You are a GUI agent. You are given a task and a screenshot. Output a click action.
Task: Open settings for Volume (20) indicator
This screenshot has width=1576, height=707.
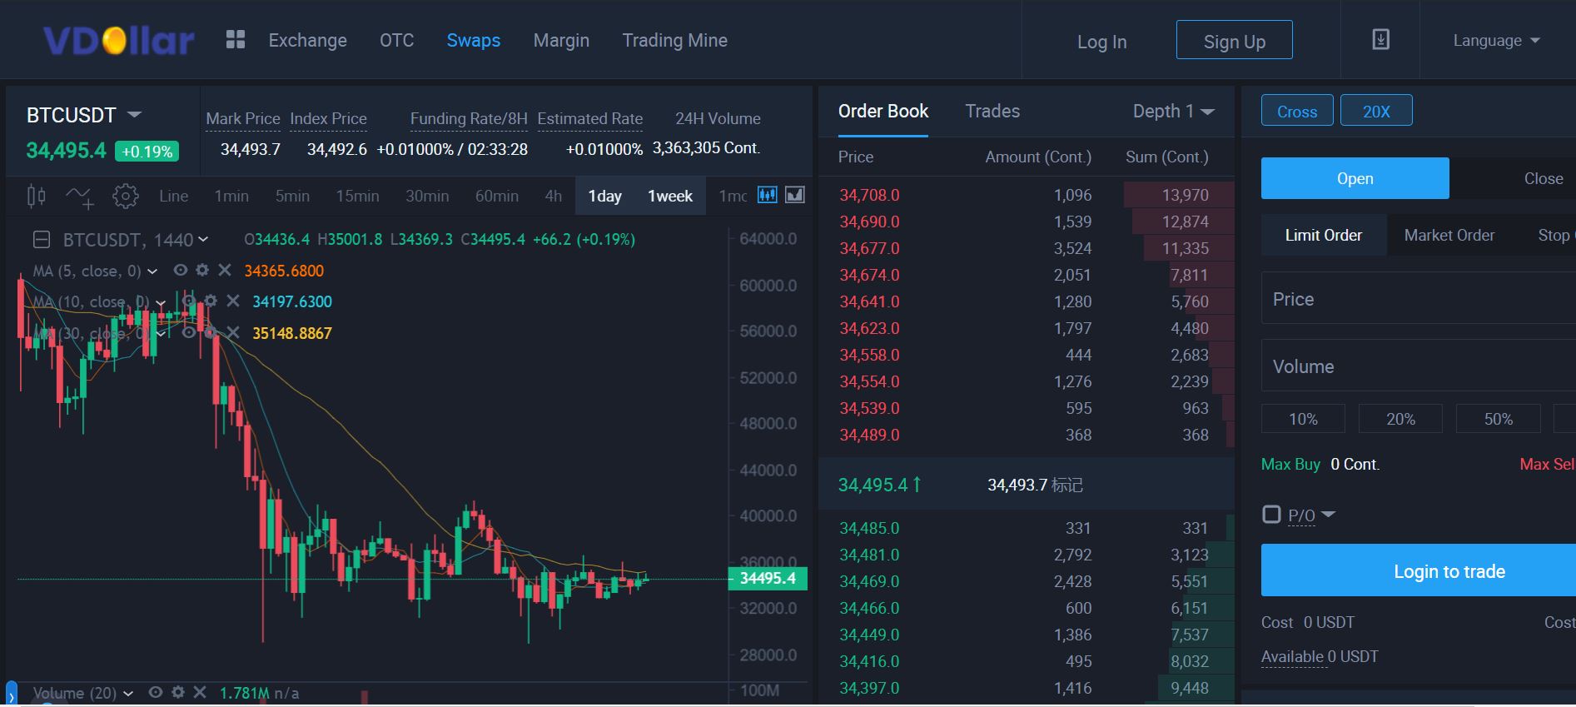177,692
